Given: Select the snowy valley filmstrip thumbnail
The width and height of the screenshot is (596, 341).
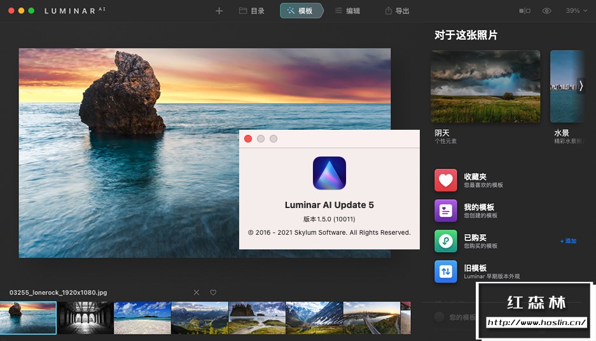Looking at the screenshot, I should click(315, 318).
